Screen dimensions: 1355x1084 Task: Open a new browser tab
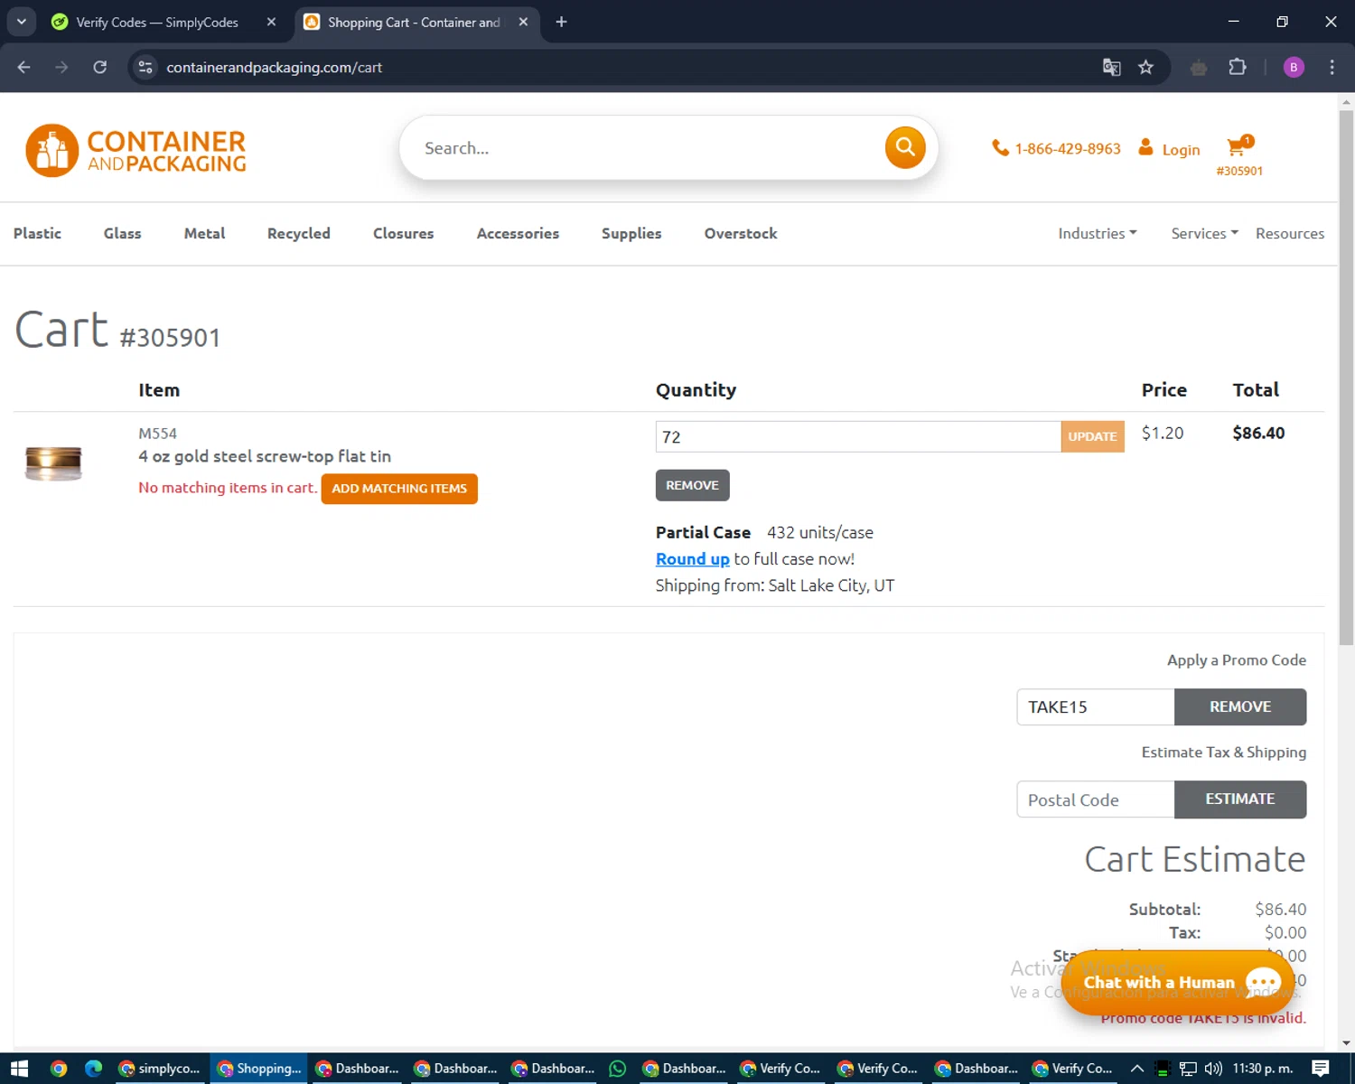[x=561, y=22]
